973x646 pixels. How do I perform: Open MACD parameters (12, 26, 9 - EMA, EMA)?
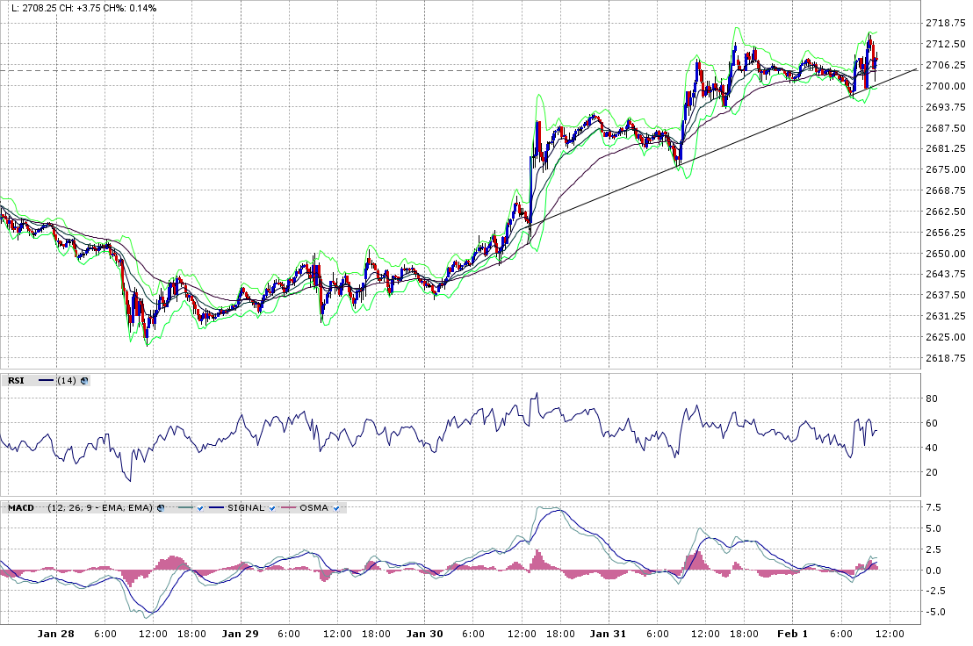tap(100, 508)
